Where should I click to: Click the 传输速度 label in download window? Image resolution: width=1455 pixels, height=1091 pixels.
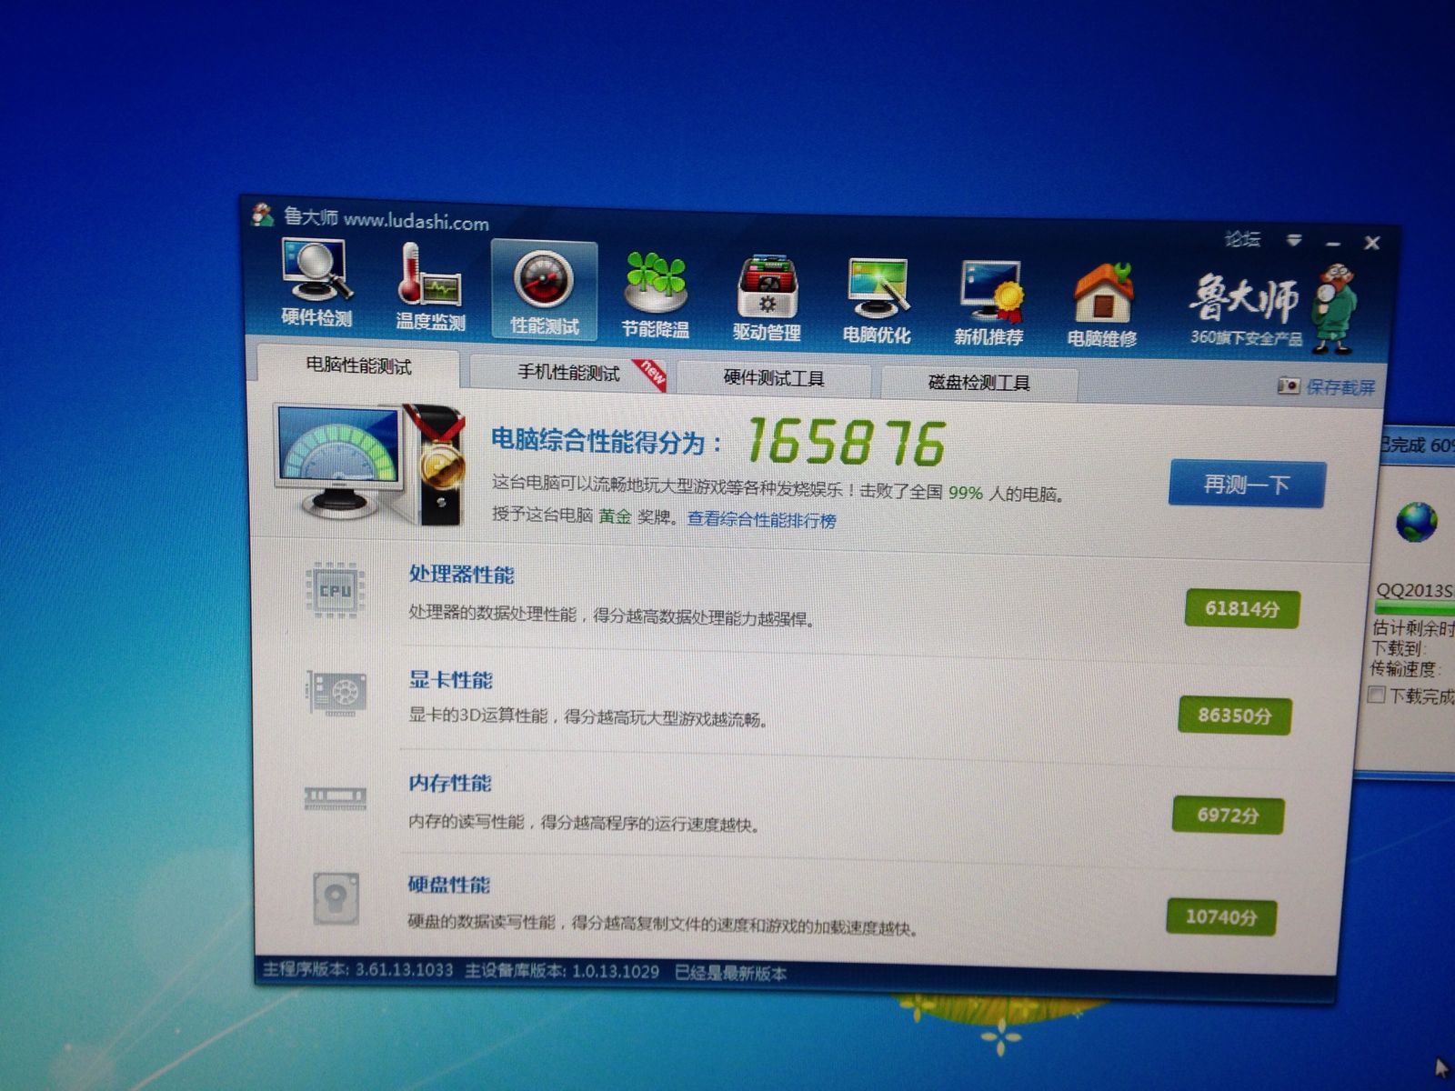[1404, 669]
